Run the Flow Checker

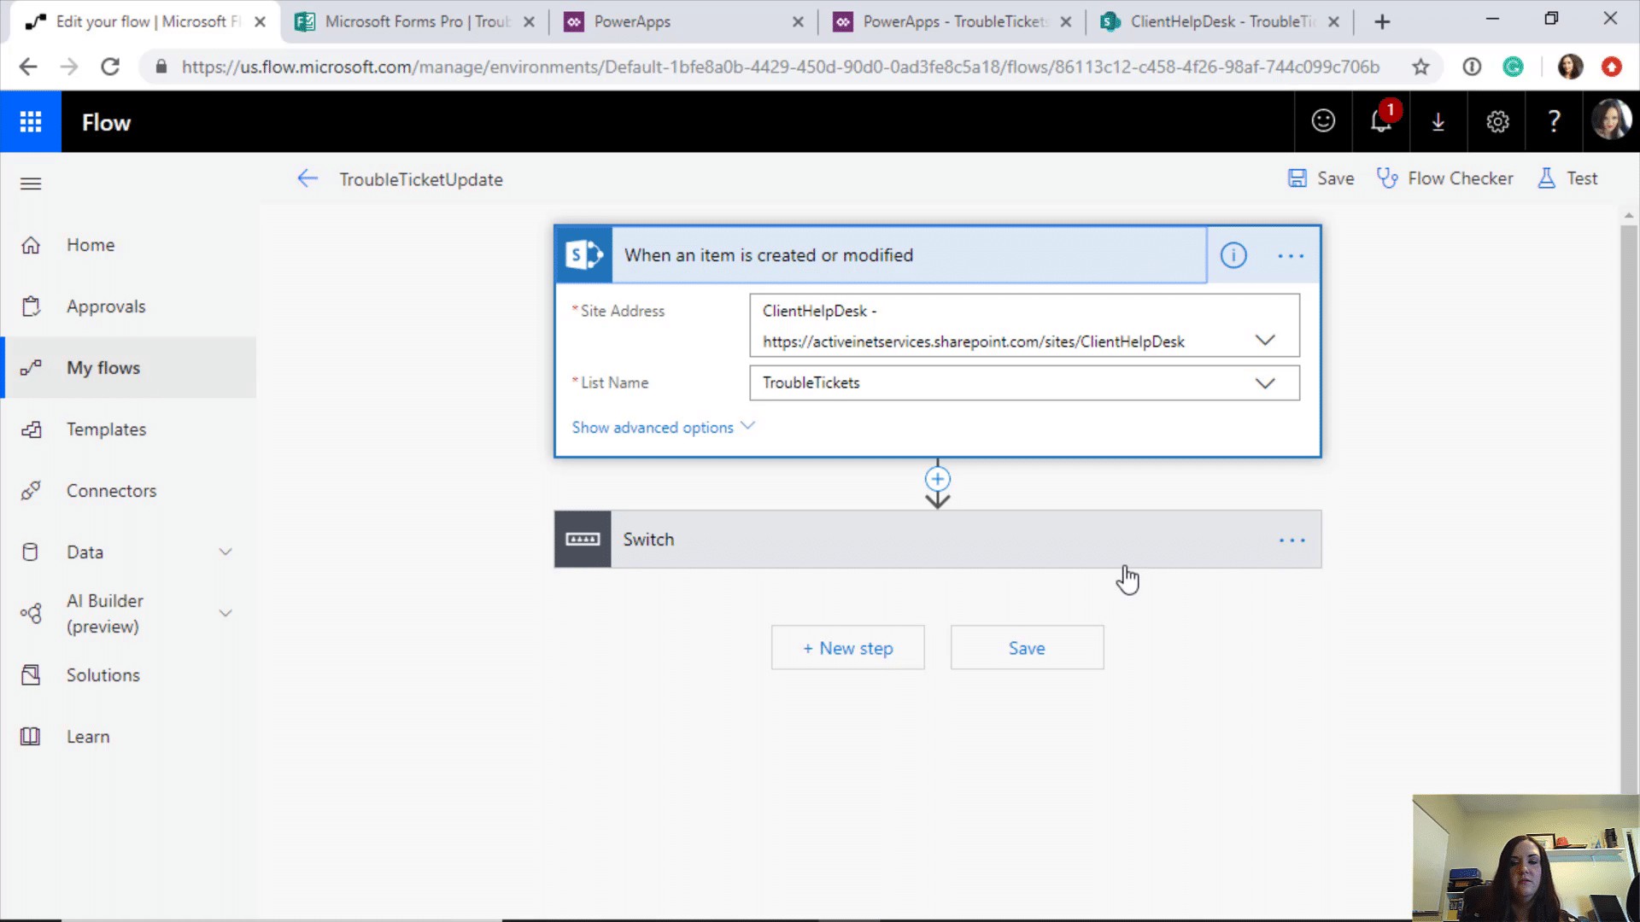point(1444,178)
